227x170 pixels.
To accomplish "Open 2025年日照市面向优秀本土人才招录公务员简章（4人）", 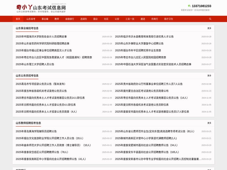I will pyautogui.click(x=46, y=112).
